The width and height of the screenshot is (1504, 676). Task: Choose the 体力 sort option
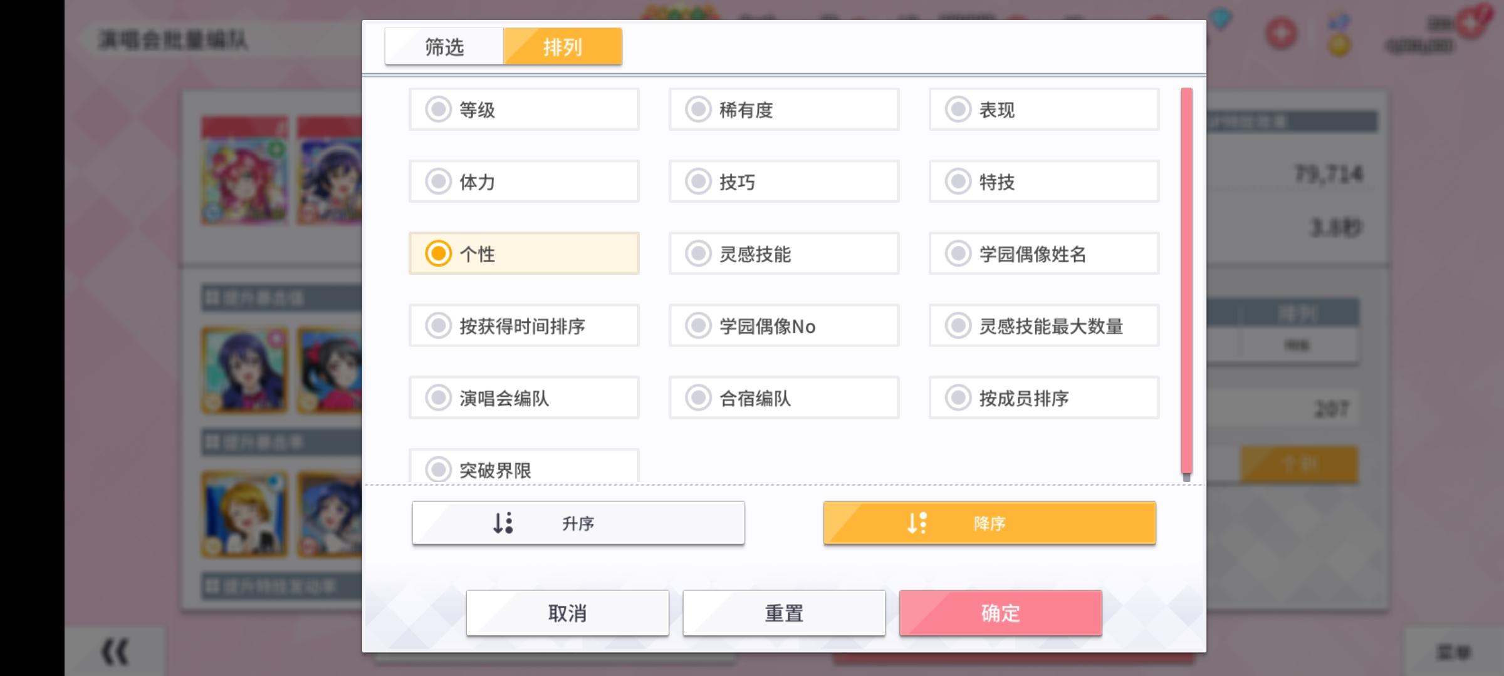524,182
